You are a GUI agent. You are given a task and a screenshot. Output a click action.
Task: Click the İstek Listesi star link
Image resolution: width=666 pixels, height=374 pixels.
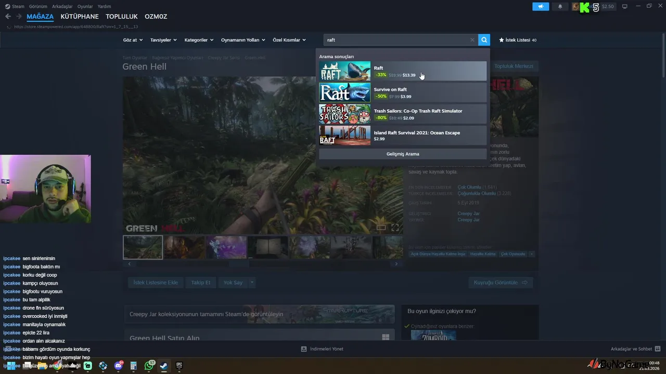(518, 40)
